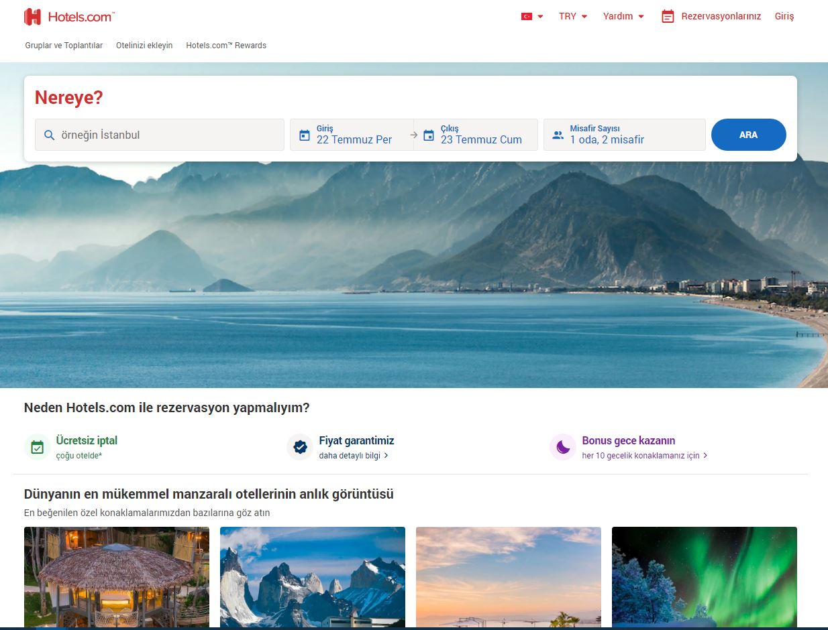This screenshot has height=630, width=828.
Task: Open Hotels.com Rewards menu item
Action: click(226, 46)
